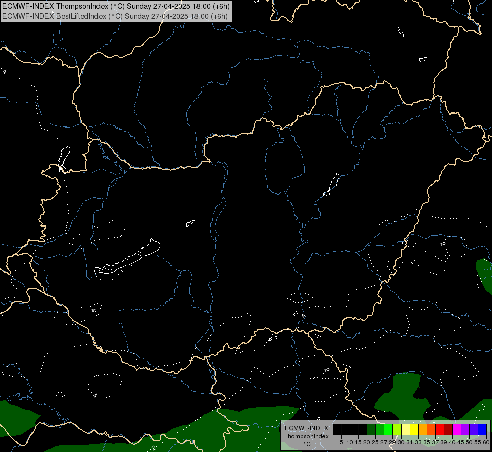Viewport: 492px width, 452px height.
Task: Pick the yellow-green 29-30 legend swatch
Action: coord(397,430)
